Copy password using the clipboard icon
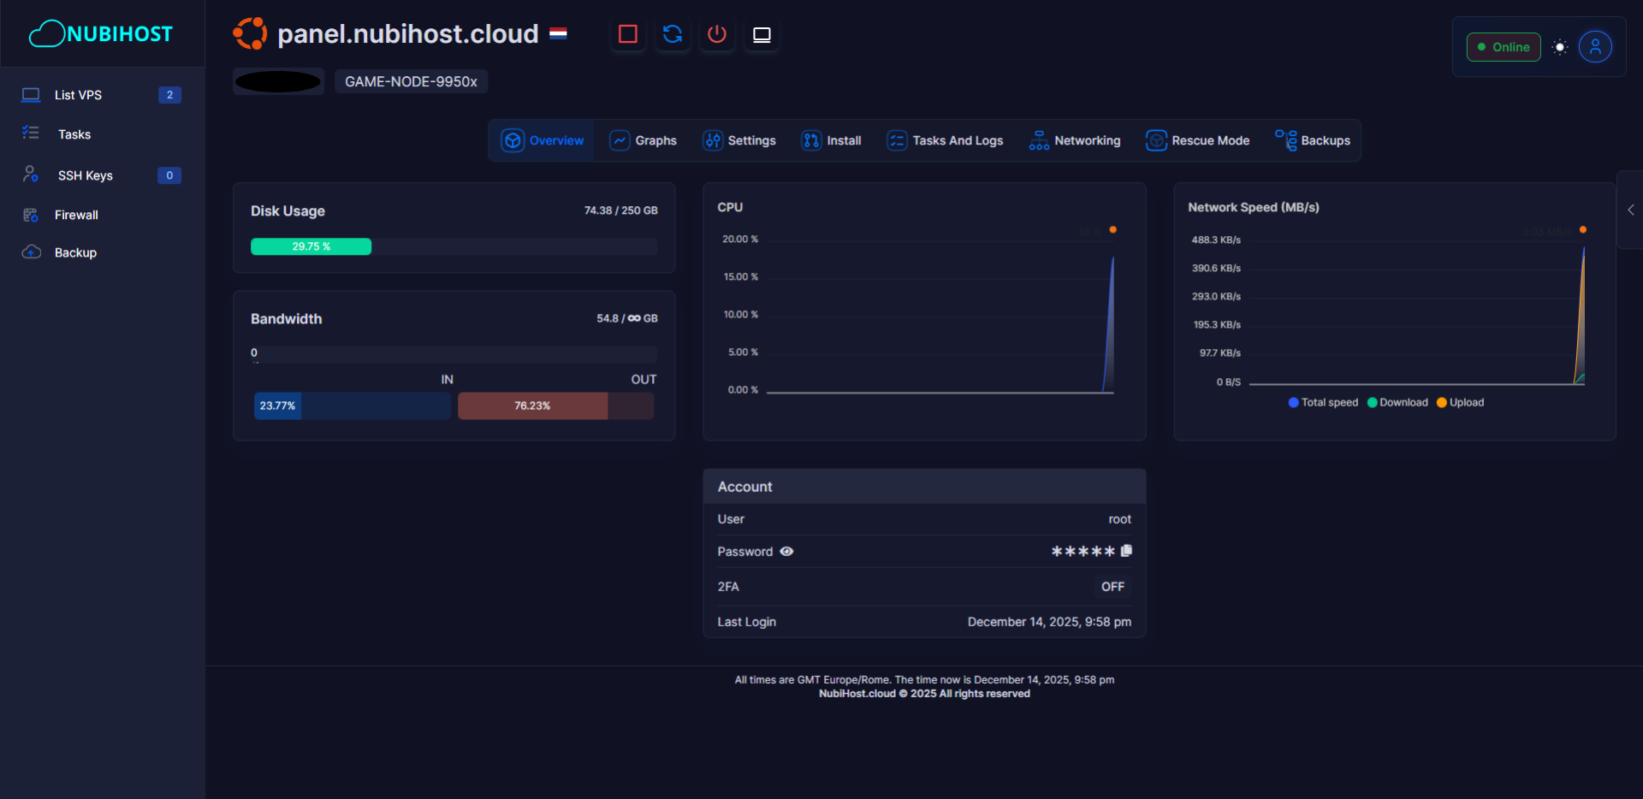This screenshot has width=1643, height=799. 1126,551
